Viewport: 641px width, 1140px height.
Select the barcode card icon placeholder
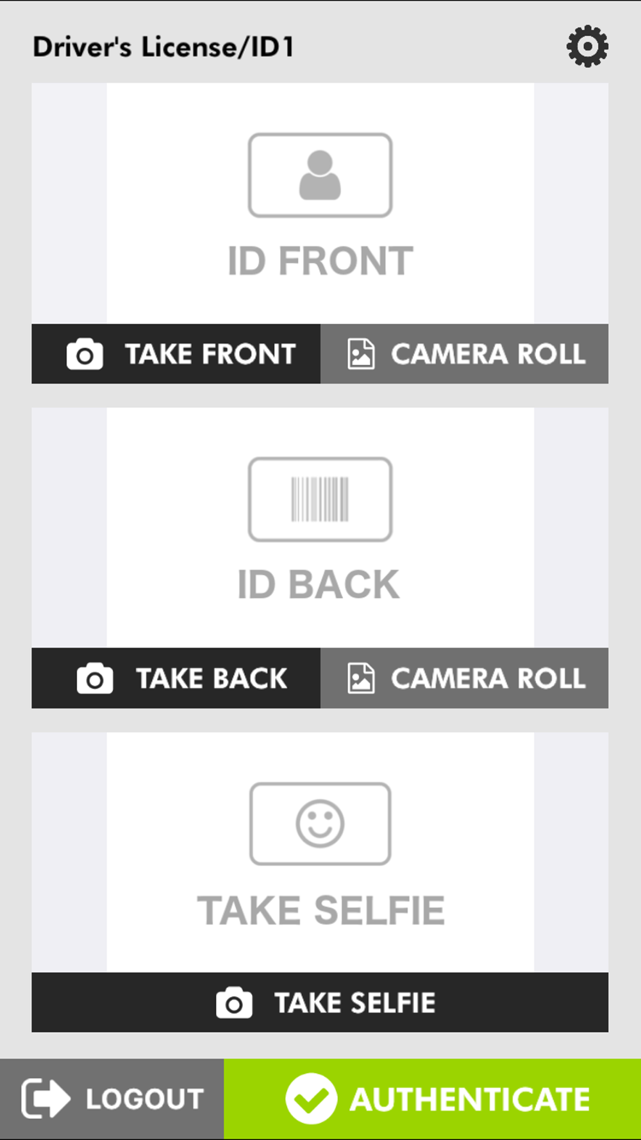coord(320,499)
